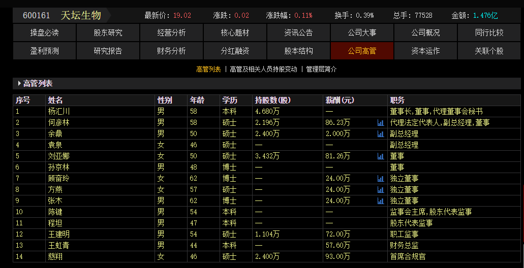The width and height of the screenshot is (524, 268).
Task: Click the latest price 19.02
Action: (x=182, y=15)
